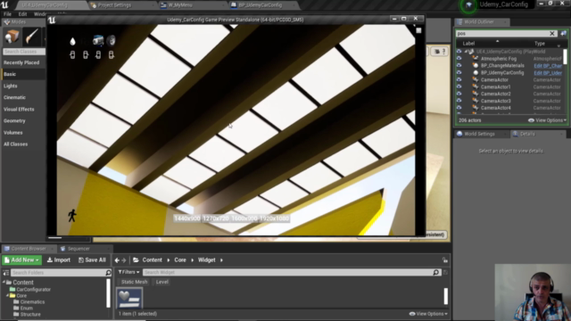The height and width of the screenshot is (321, 571).
Task: Open the Filters dropdown in Content Browser
Action: [x=128, y=272]
